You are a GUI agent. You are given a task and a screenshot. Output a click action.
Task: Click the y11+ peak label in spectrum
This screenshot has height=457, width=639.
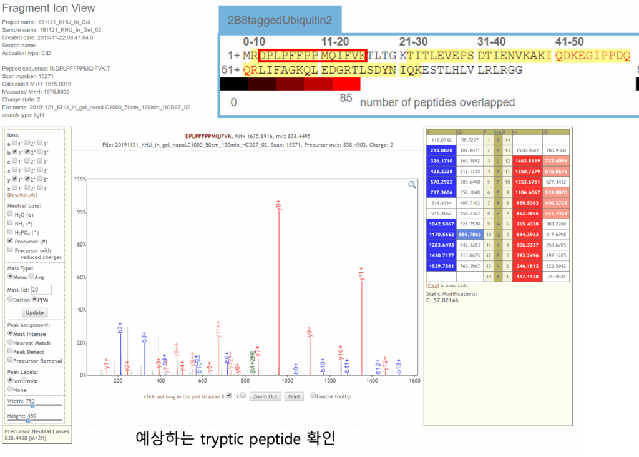pyautogui.click(x=361, y=275)
